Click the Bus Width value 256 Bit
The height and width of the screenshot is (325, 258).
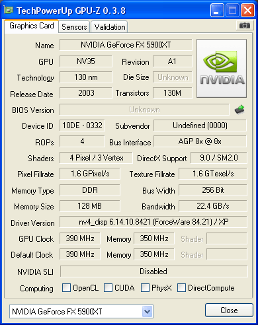click(213, 190)
